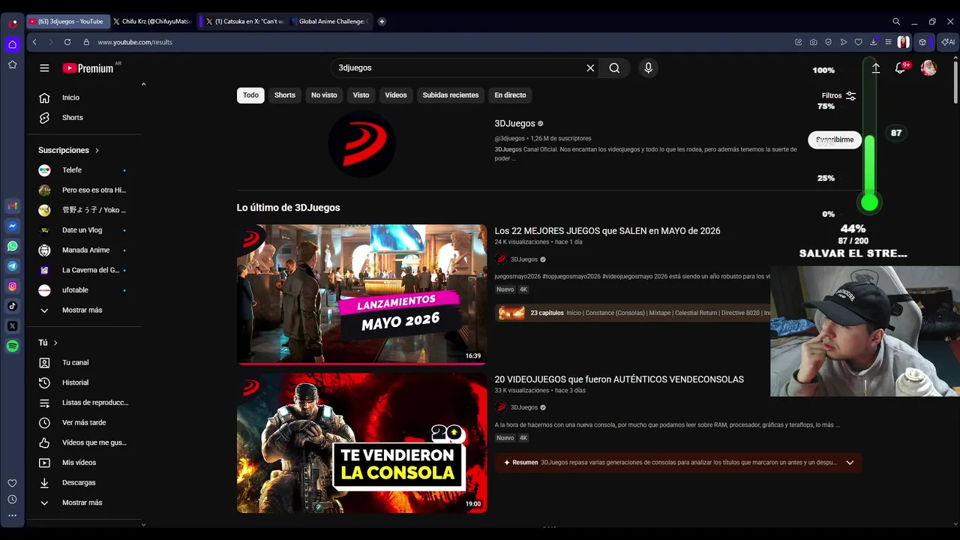
Task: Open Instagram in Opera sidebar
Action: tap(13, 286)
